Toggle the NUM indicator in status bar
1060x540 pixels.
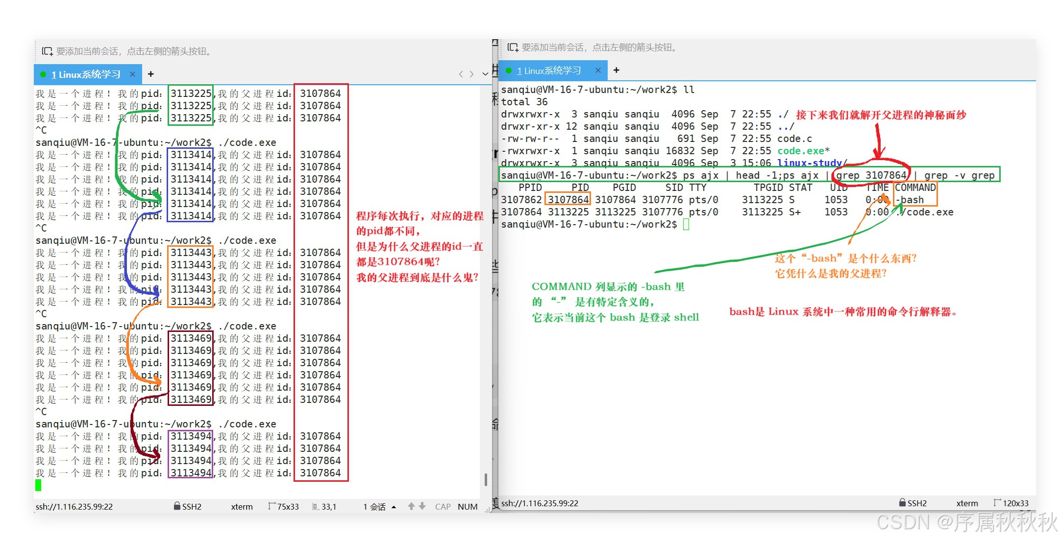pyautogui.click(x=468, y=507)
